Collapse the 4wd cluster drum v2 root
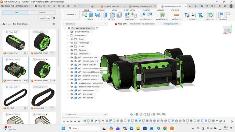The width and height of the screenshot is (235, 132). (65, 28)
